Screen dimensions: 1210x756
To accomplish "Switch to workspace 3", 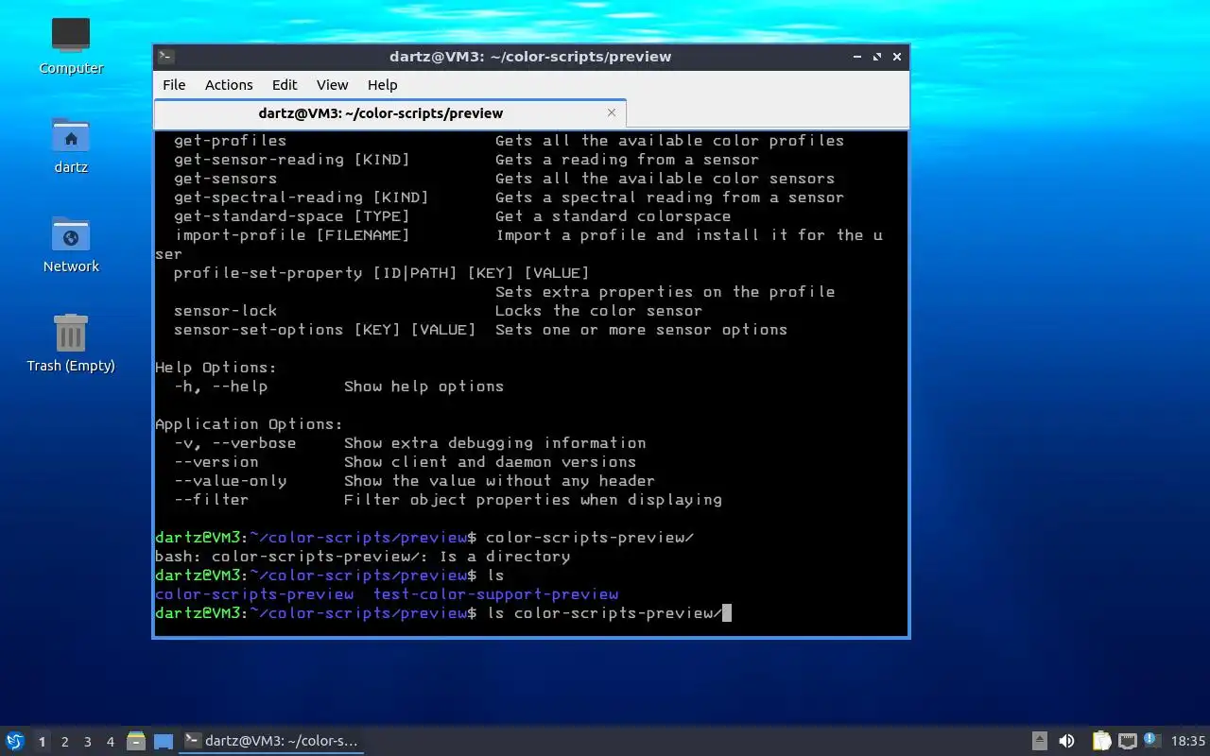I will coord(87,742).
